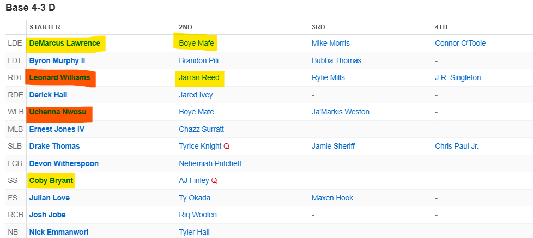Click Julian Love at free safety

50,198
